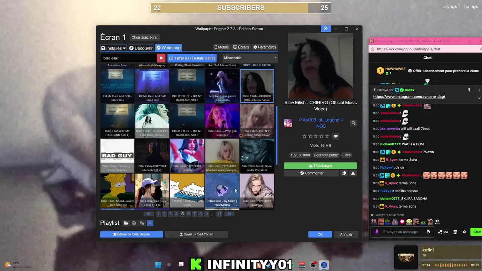Switch to the Workshop tab
Screen dimensions: 482x271
coord(168,48)
